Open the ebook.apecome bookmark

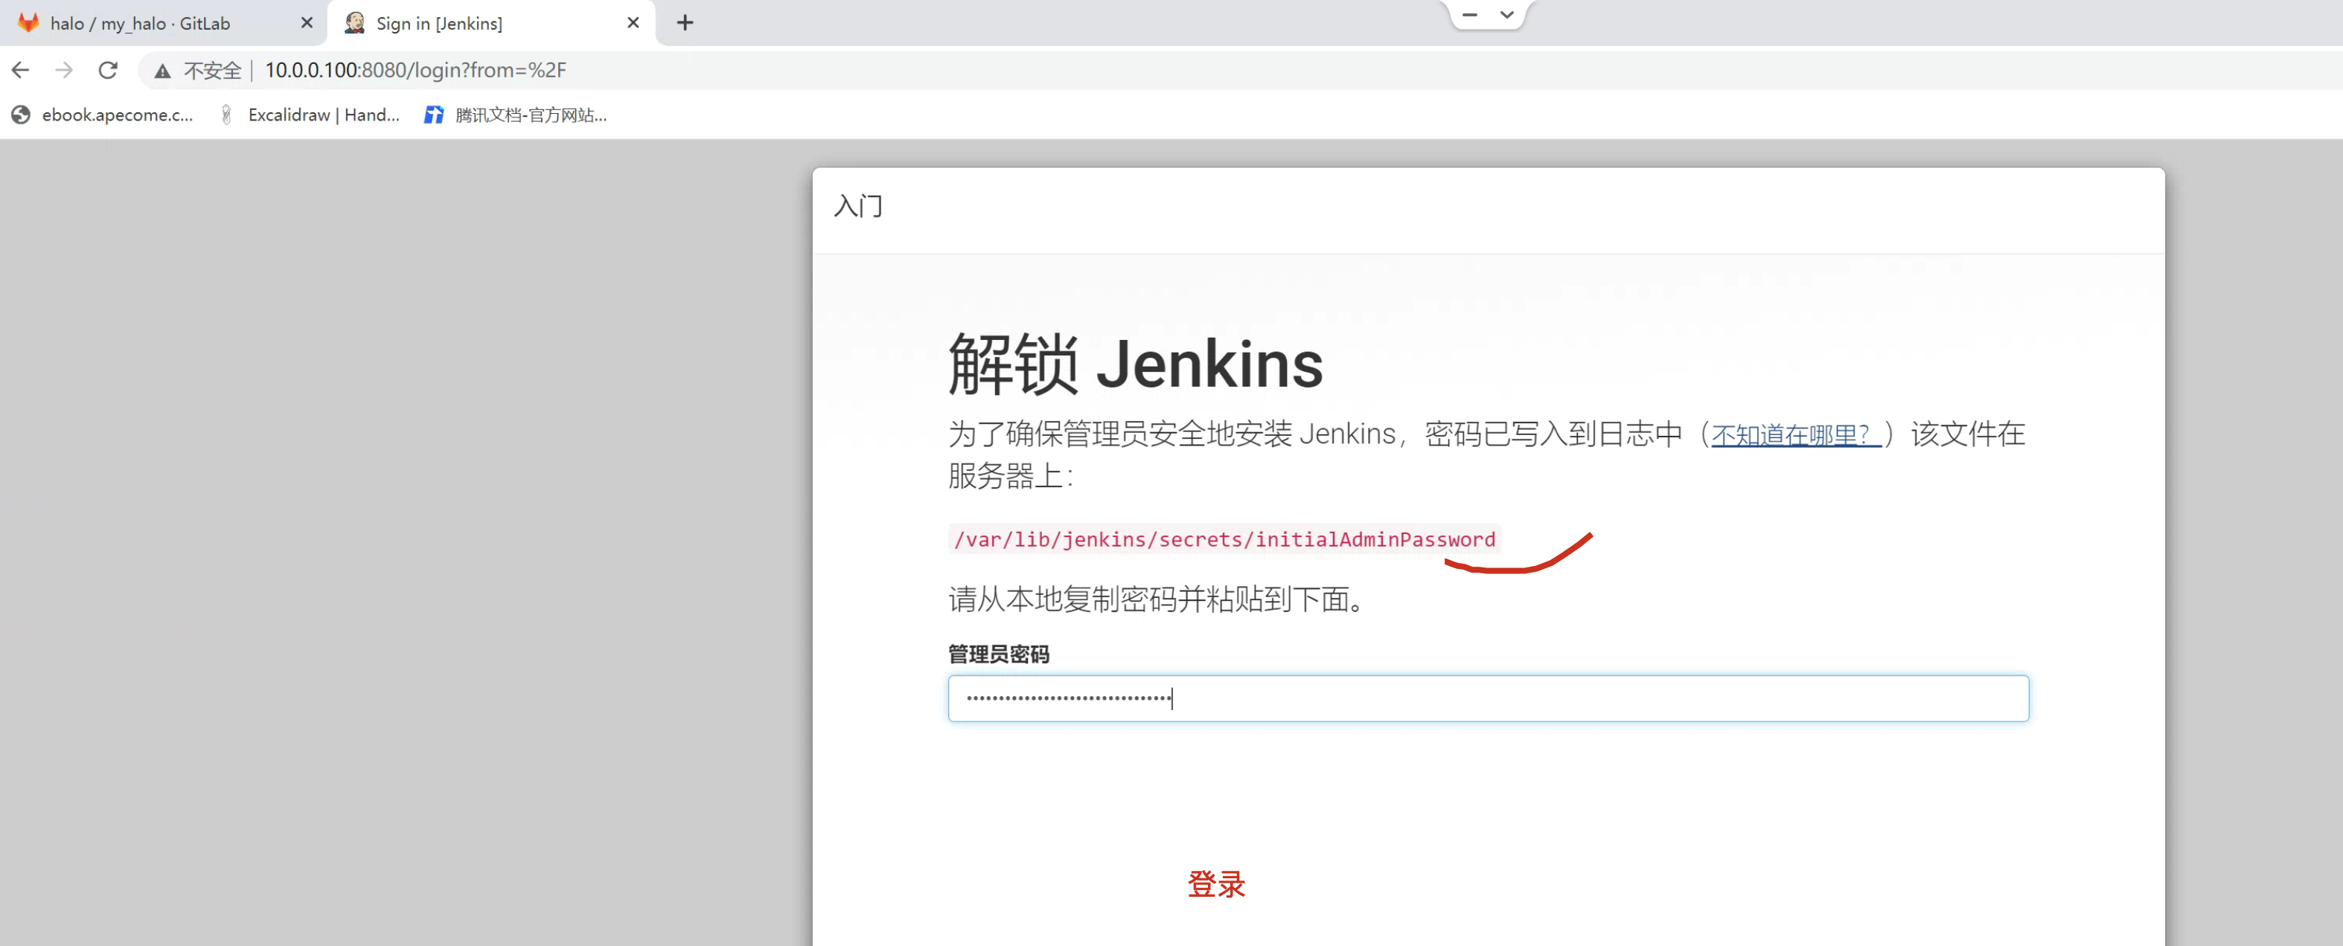point(102,115)
